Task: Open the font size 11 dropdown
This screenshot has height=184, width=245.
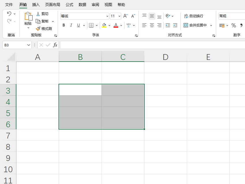Action: click(119, 16)
